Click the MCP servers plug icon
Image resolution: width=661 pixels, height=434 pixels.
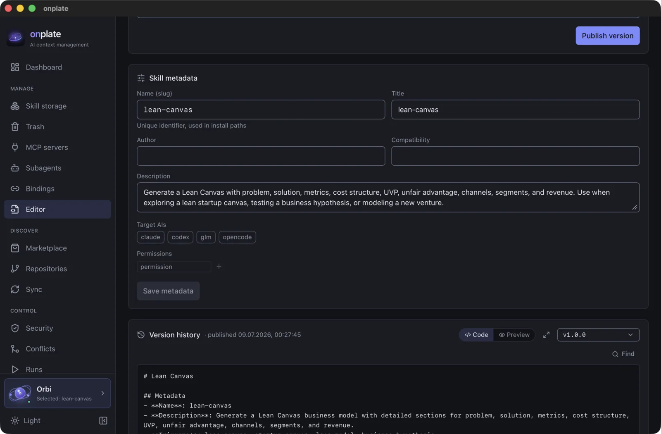pos(15,147)
